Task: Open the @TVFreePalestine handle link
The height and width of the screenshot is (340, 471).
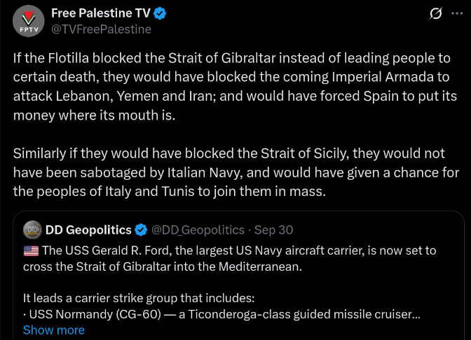Action: (101, 29)
